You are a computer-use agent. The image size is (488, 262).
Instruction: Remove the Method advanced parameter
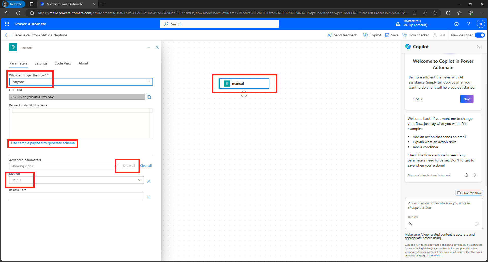coord(149,181)
